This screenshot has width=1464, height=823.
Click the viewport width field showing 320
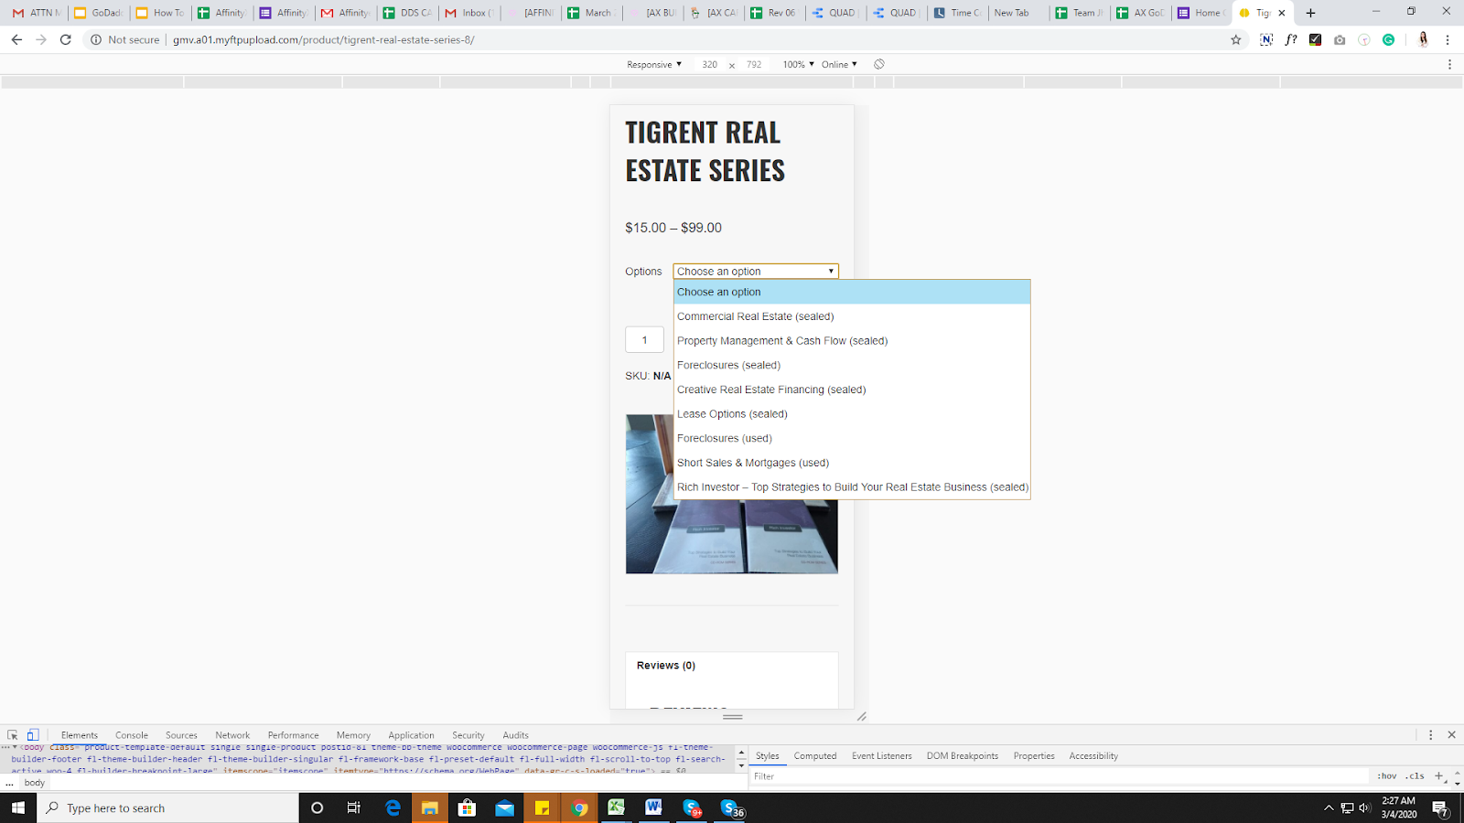pyautogui.click(x=709, y=64)
